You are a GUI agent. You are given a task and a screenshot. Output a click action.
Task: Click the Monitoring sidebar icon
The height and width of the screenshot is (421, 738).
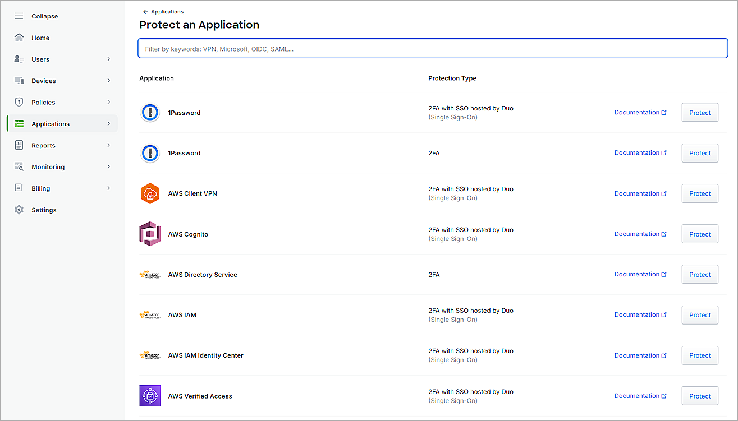[19, 167]
